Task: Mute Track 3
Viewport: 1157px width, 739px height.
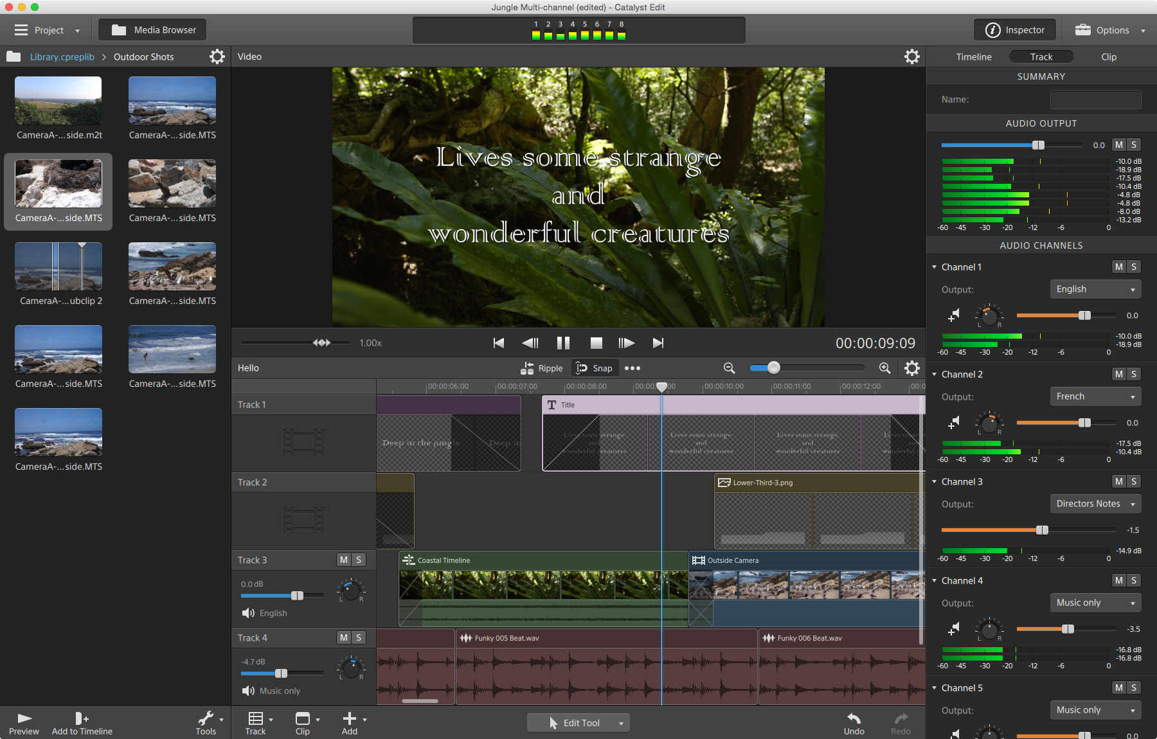Action: (344, 560)
